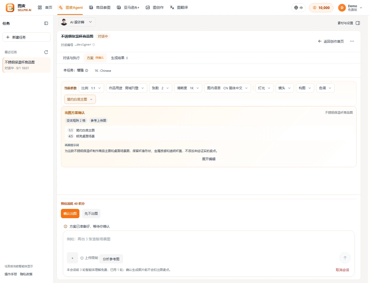Click the 新建任务 button
Screen dimensions: 370x283
coord(26,37)
